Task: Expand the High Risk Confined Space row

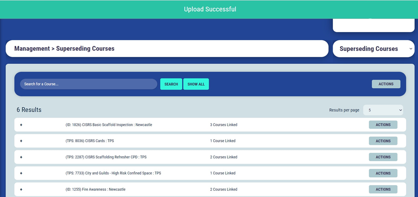Action: pyautogui.click(x=21, y=173)
